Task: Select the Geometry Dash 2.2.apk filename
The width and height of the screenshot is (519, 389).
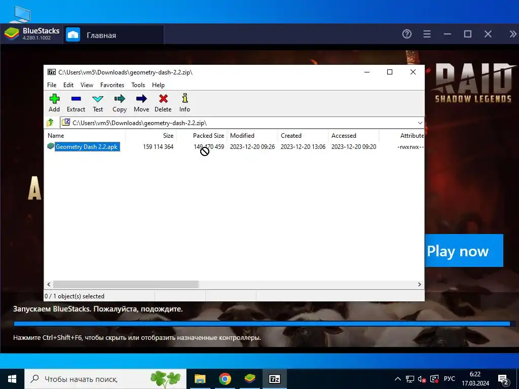Action: click(87, 146)
